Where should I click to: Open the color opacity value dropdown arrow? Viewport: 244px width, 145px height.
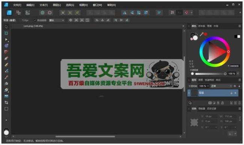pyautogui.click(x=238, y=73)
